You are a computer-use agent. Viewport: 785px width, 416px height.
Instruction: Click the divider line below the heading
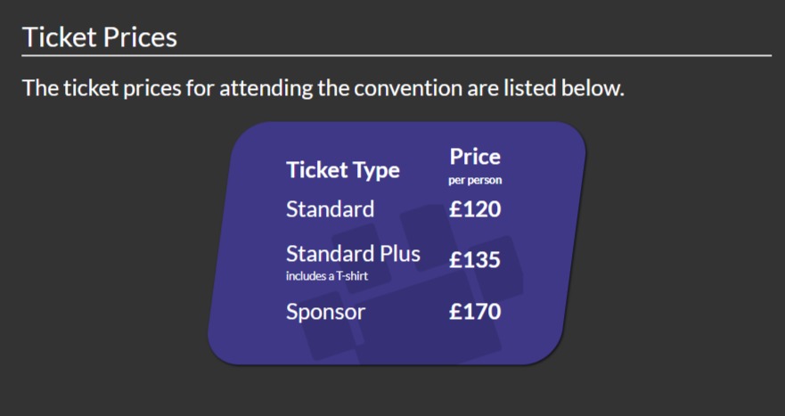(x=397, y=55)
